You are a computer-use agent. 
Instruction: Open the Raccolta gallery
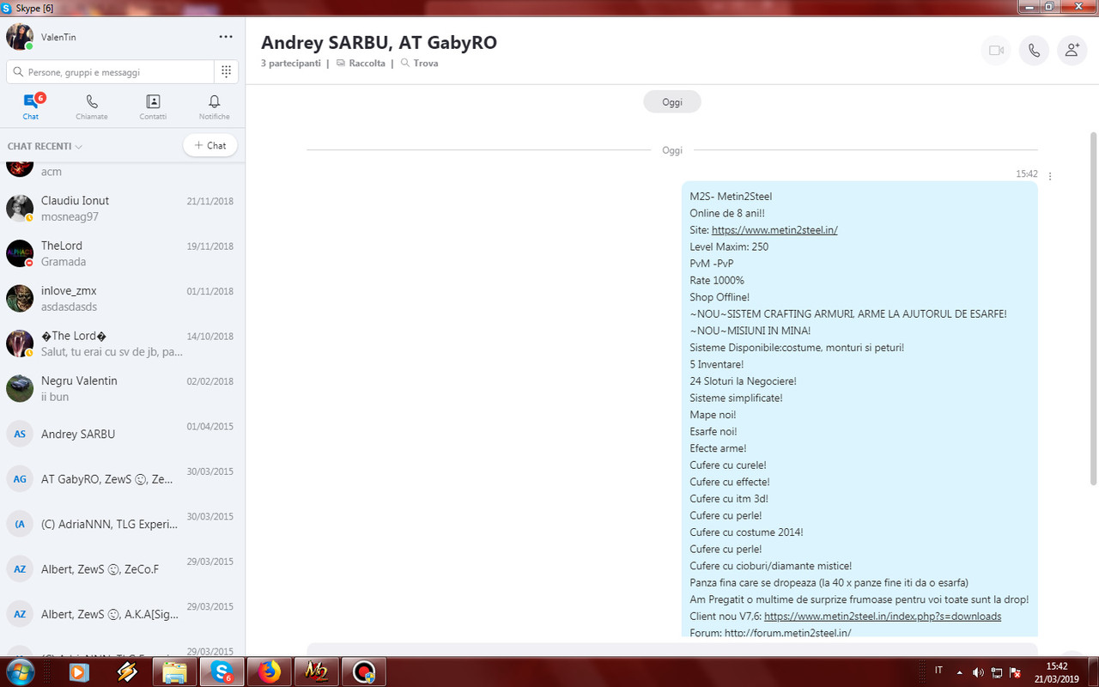[x=361, y=64]
